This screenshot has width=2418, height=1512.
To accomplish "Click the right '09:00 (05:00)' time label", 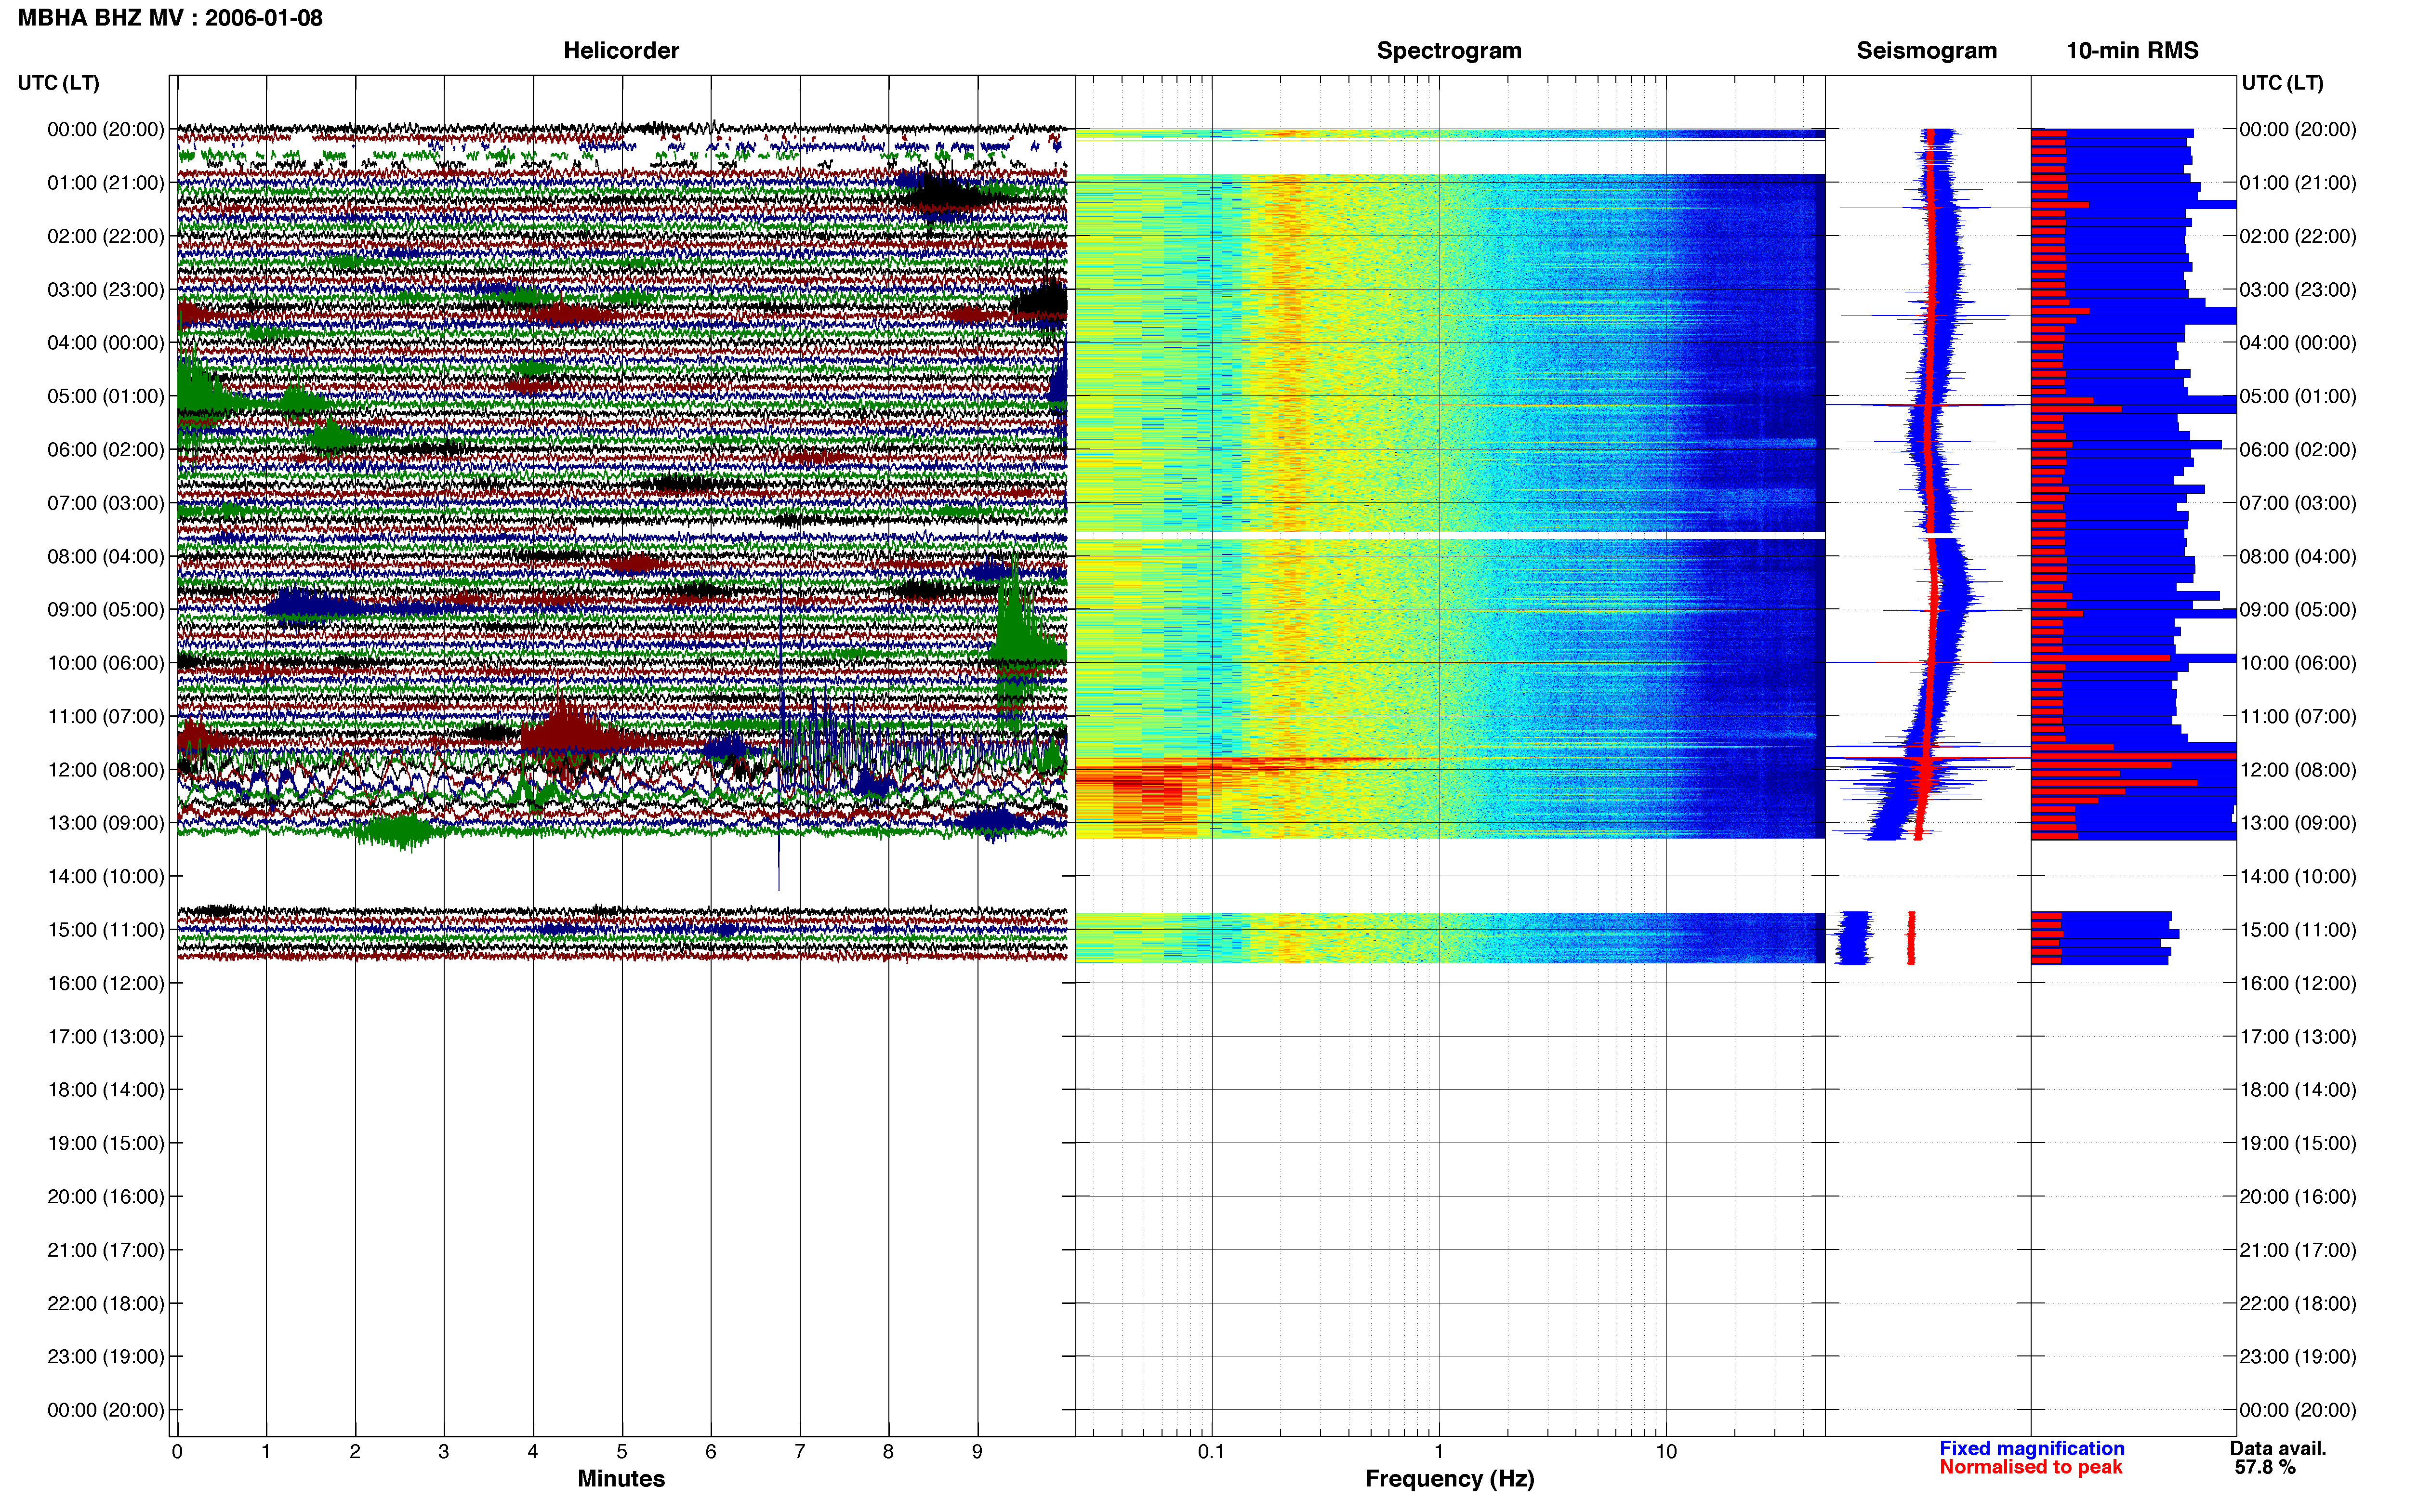I will pyautogui.click(x=2298, y=609).
